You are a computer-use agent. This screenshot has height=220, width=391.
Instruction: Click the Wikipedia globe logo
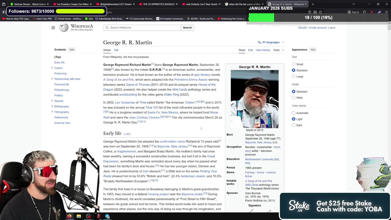tap(64, 28)
